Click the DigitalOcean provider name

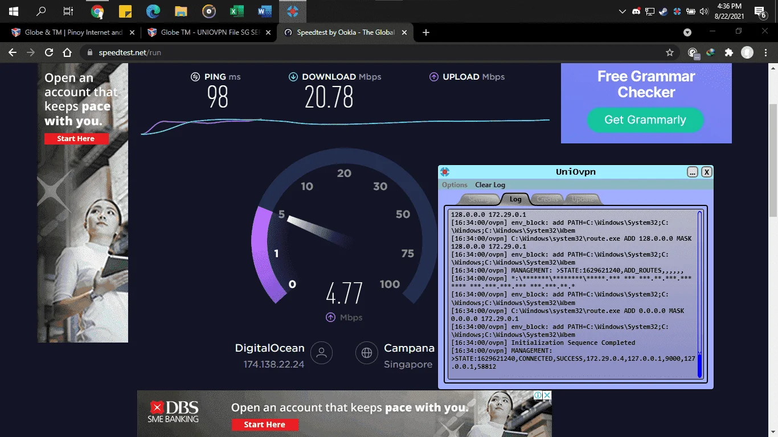tap(270, 348)
